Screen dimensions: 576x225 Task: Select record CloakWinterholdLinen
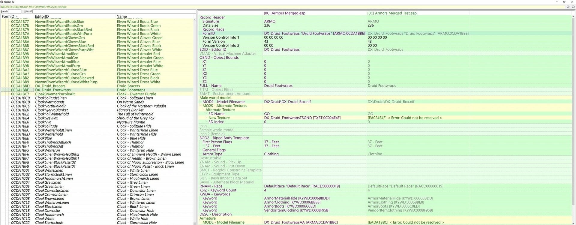(53, 130)
